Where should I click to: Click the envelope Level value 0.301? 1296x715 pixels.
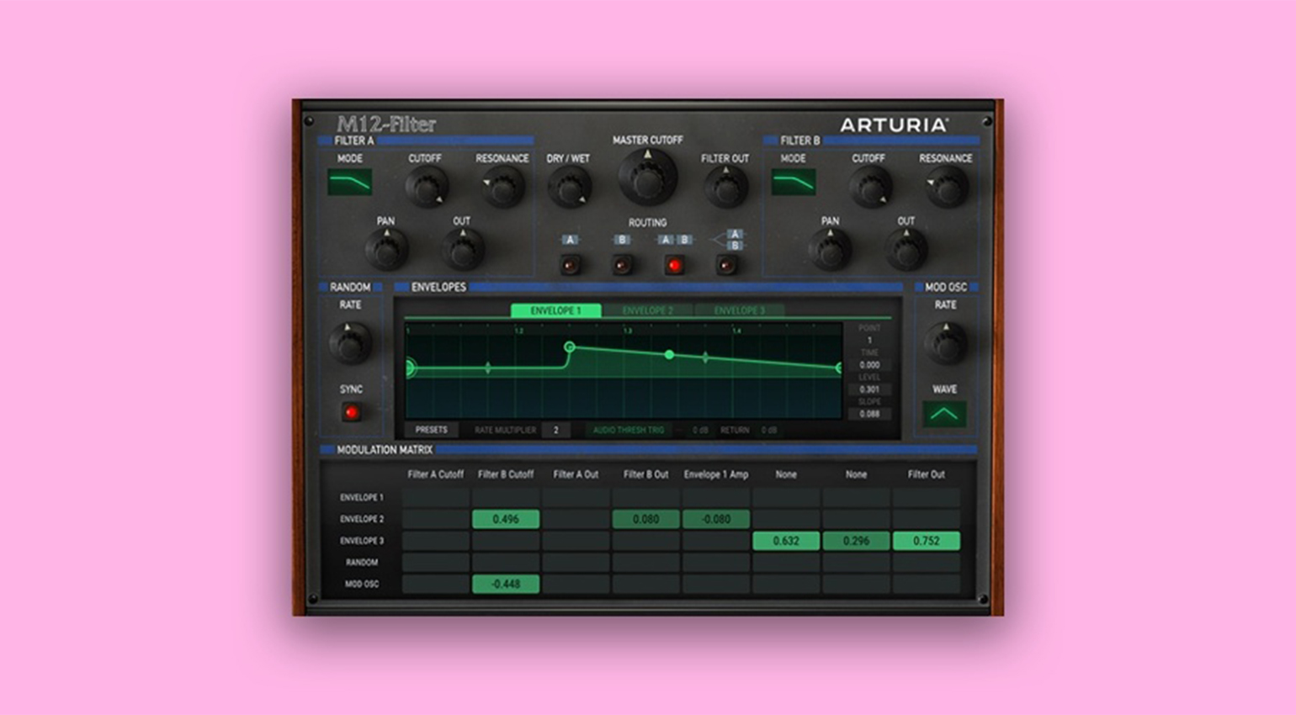pyautogui.click(x=869, y=389)
